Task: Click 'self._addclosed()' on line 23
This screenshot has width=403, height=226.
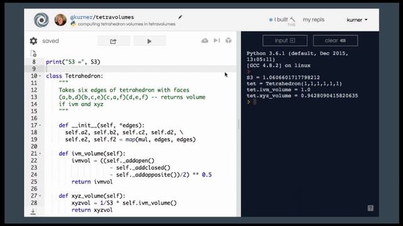Action: click(x=143, y=168)
